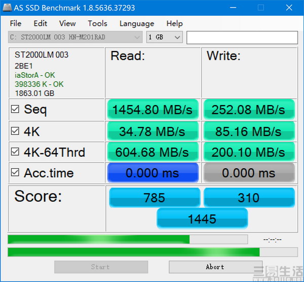Open the Help menu
The image size is (304, 282).
[174, 24]
